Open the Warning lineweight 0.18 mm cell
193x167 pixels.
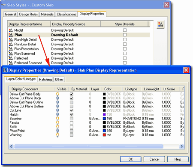coord(148,135)
